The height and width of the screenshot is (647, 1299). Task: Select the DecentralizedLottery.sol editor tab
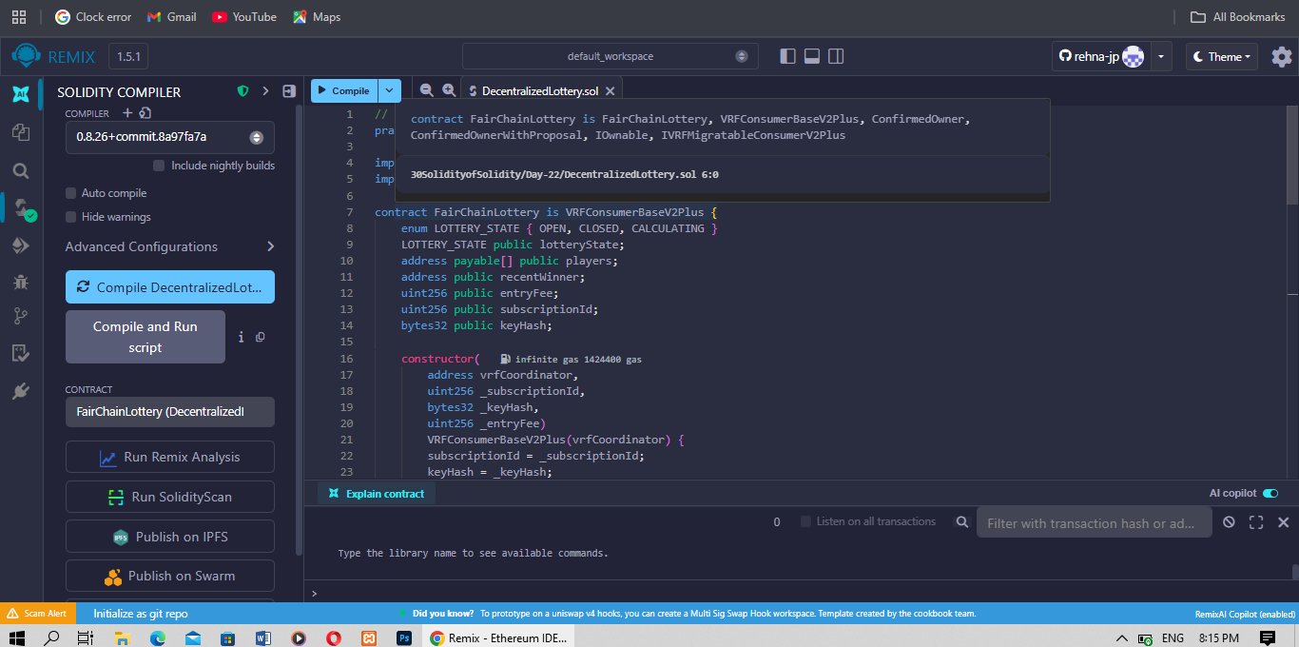(541, 91)
